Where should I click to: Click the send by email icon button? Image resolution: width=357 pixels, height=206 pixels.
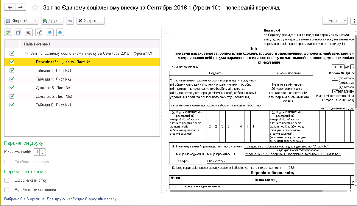tap(70, 21)
